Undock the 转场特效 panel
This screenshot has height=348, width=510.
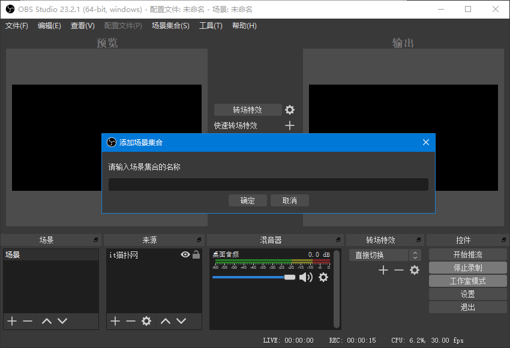point(419,239)
